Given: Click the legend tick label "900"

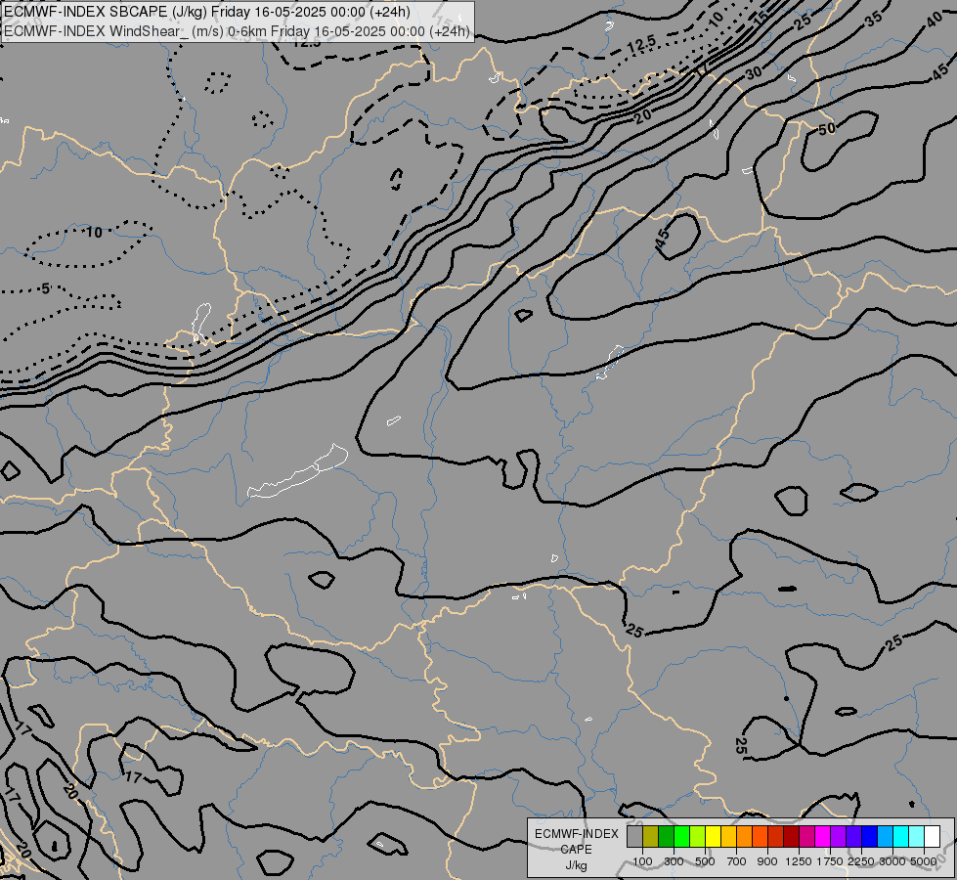Looking at the screenshot, I should [767, 861].
